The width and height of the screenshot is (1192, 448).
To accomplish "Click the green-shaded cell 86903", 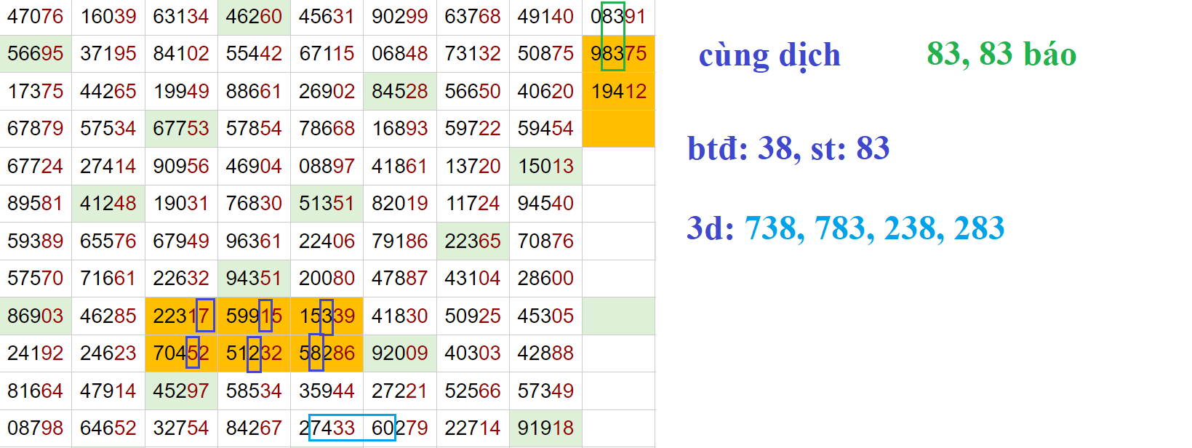I will click(36, 316).
